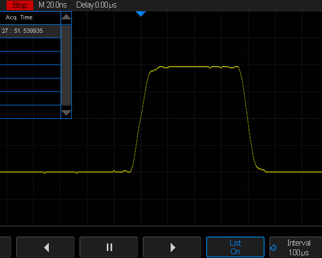
Task: Click the Acq. Time list scrollbar thumb
Action: 66,64
